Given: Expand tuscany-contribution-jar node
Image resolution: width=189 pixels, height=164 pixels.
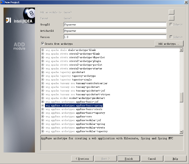Looking at the screenshot, I should click(43, 83).
